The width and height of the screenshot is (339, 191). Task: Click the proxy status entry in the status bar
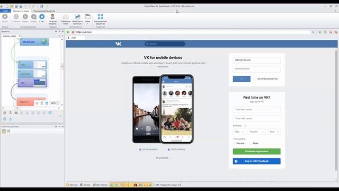pos(100,185)
